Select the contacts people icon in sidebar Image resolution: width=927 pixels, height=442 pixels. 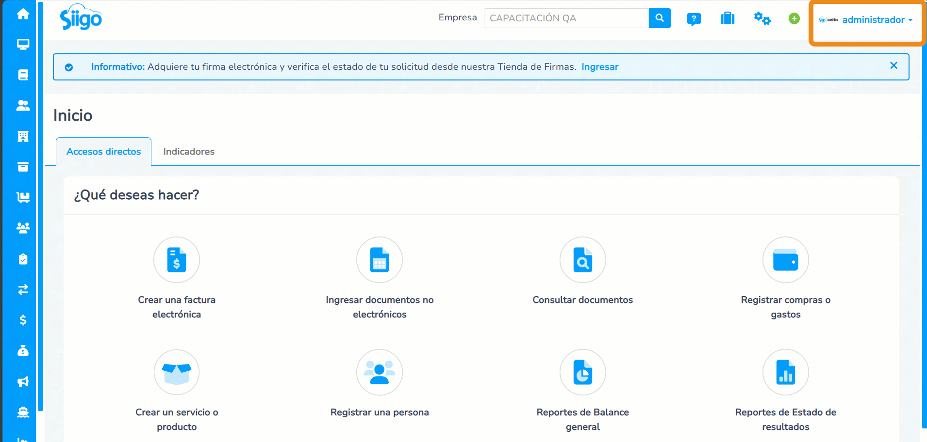click(23, 105)
